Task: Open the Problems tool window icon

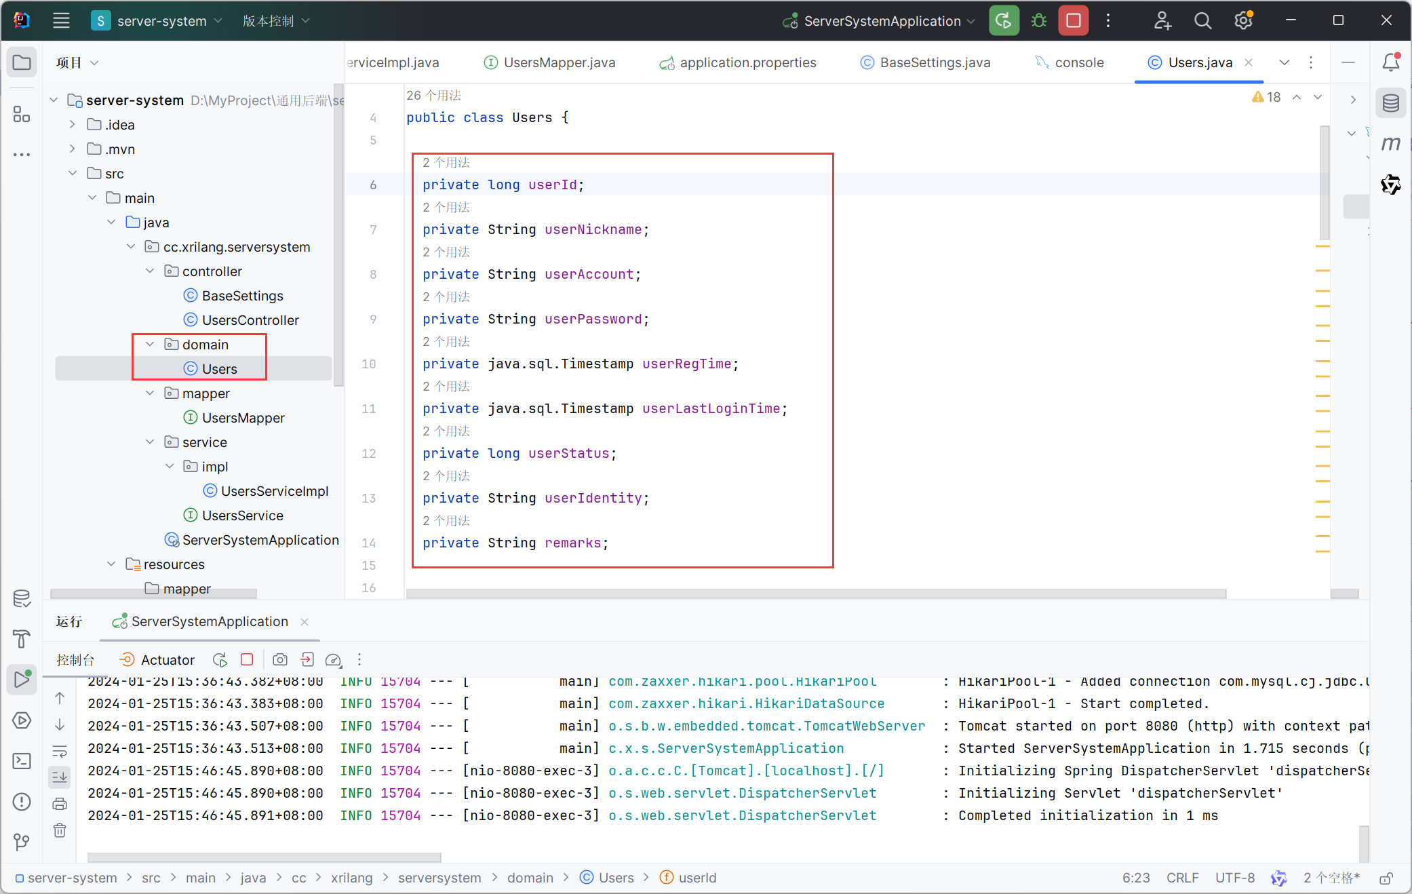Action: point(22,802)
